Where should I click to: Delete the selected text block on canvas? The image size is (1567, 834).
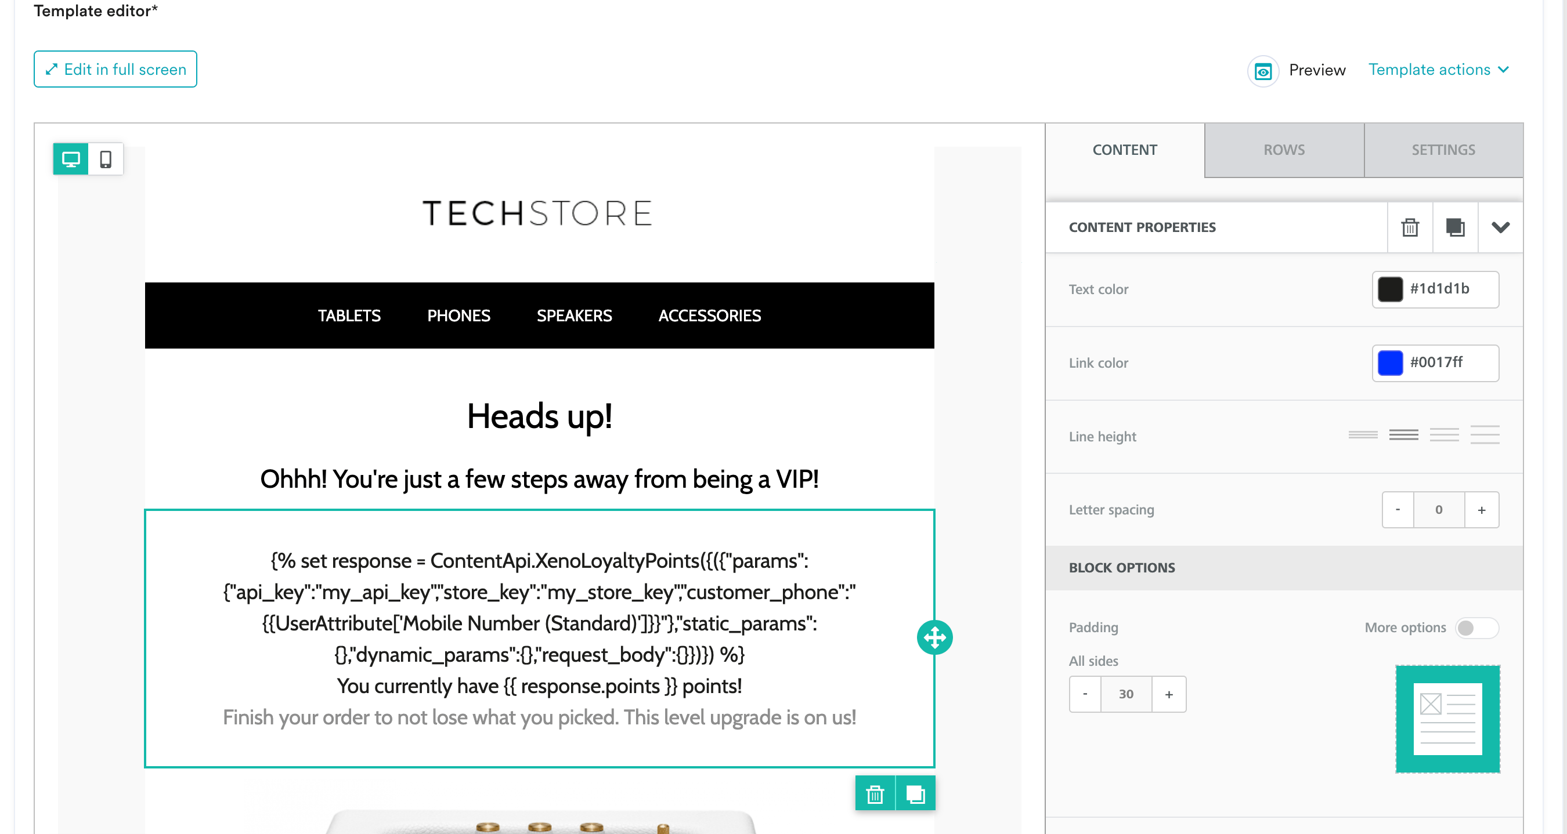(875, 793)
